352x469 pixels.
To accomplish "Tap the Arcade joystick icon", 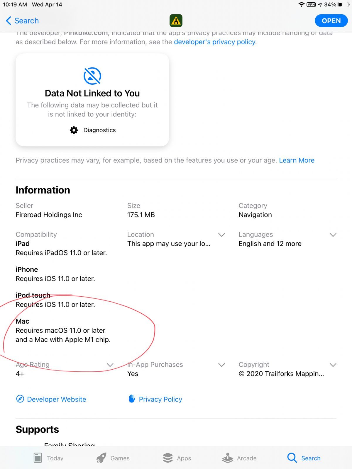I will point(228,458).
